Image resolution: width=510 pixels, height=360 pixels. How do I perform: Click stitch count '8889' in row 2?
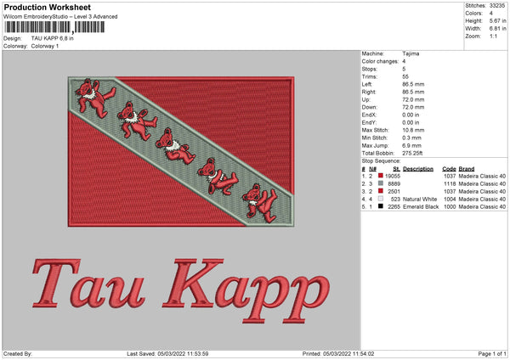click(x=394, y=184)
